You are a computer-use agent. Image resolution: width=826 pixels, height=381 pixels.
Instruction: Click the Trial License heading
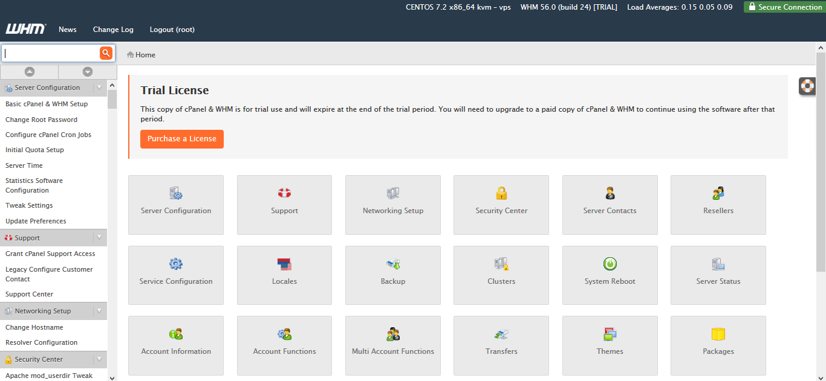pos(175,91)
